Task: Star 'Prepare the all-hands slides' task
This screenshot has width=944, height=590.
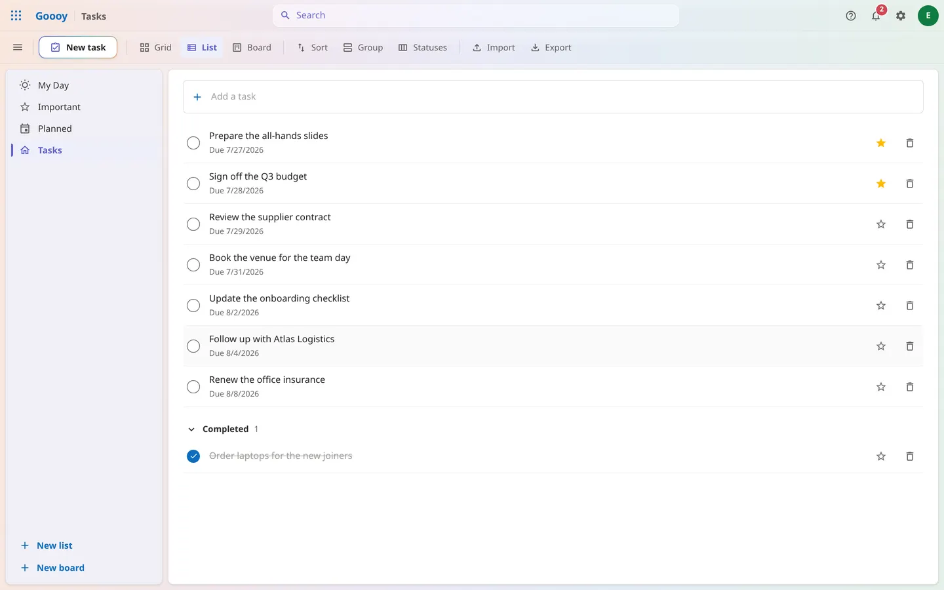Action: click(881, 143)
